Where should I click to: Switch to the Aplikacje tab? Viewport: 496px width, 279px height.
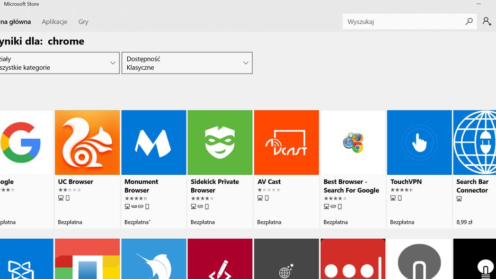(x=55, y=22)
